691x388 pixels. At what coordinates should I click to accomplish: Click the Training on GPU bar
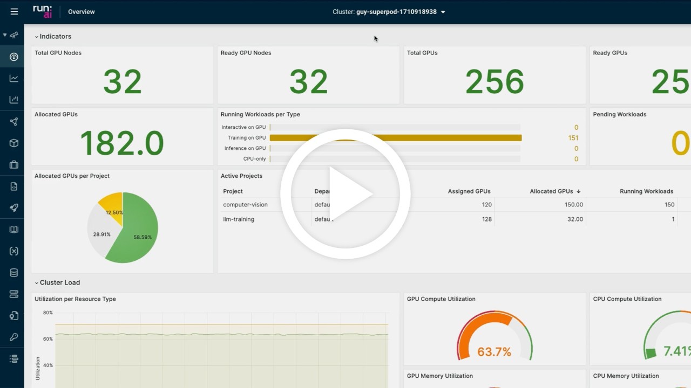point(396,138)
